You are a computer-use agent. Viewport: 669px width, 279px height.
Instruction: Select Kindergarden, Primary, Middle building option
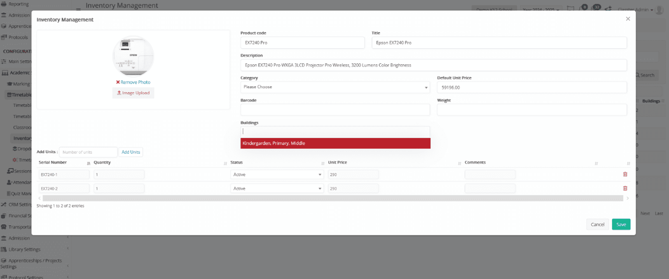[335, 143]
